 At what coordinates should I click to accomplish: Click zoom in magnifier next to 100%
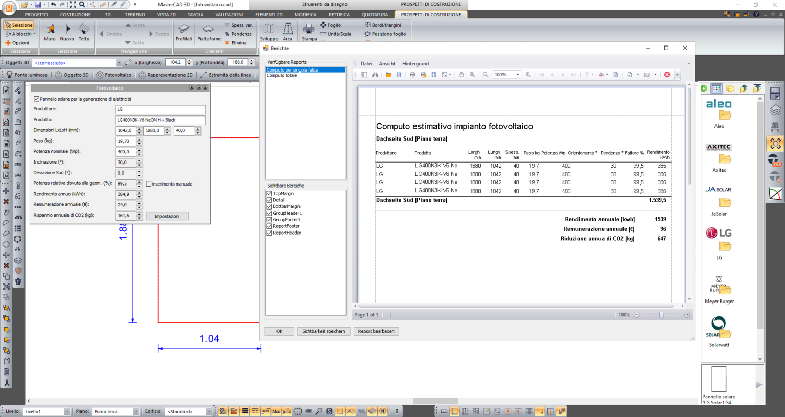coord(528,75)
